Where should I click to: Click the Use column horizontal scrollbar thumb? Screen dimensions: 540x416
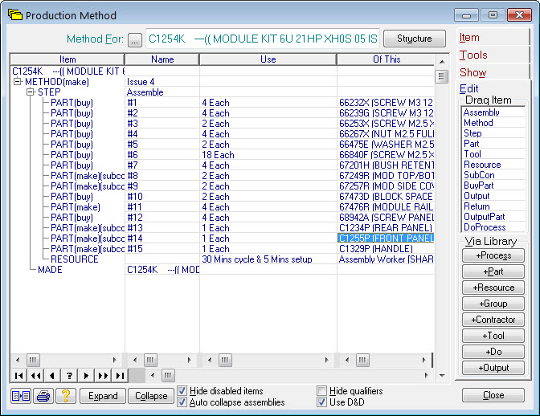[225, 361]
